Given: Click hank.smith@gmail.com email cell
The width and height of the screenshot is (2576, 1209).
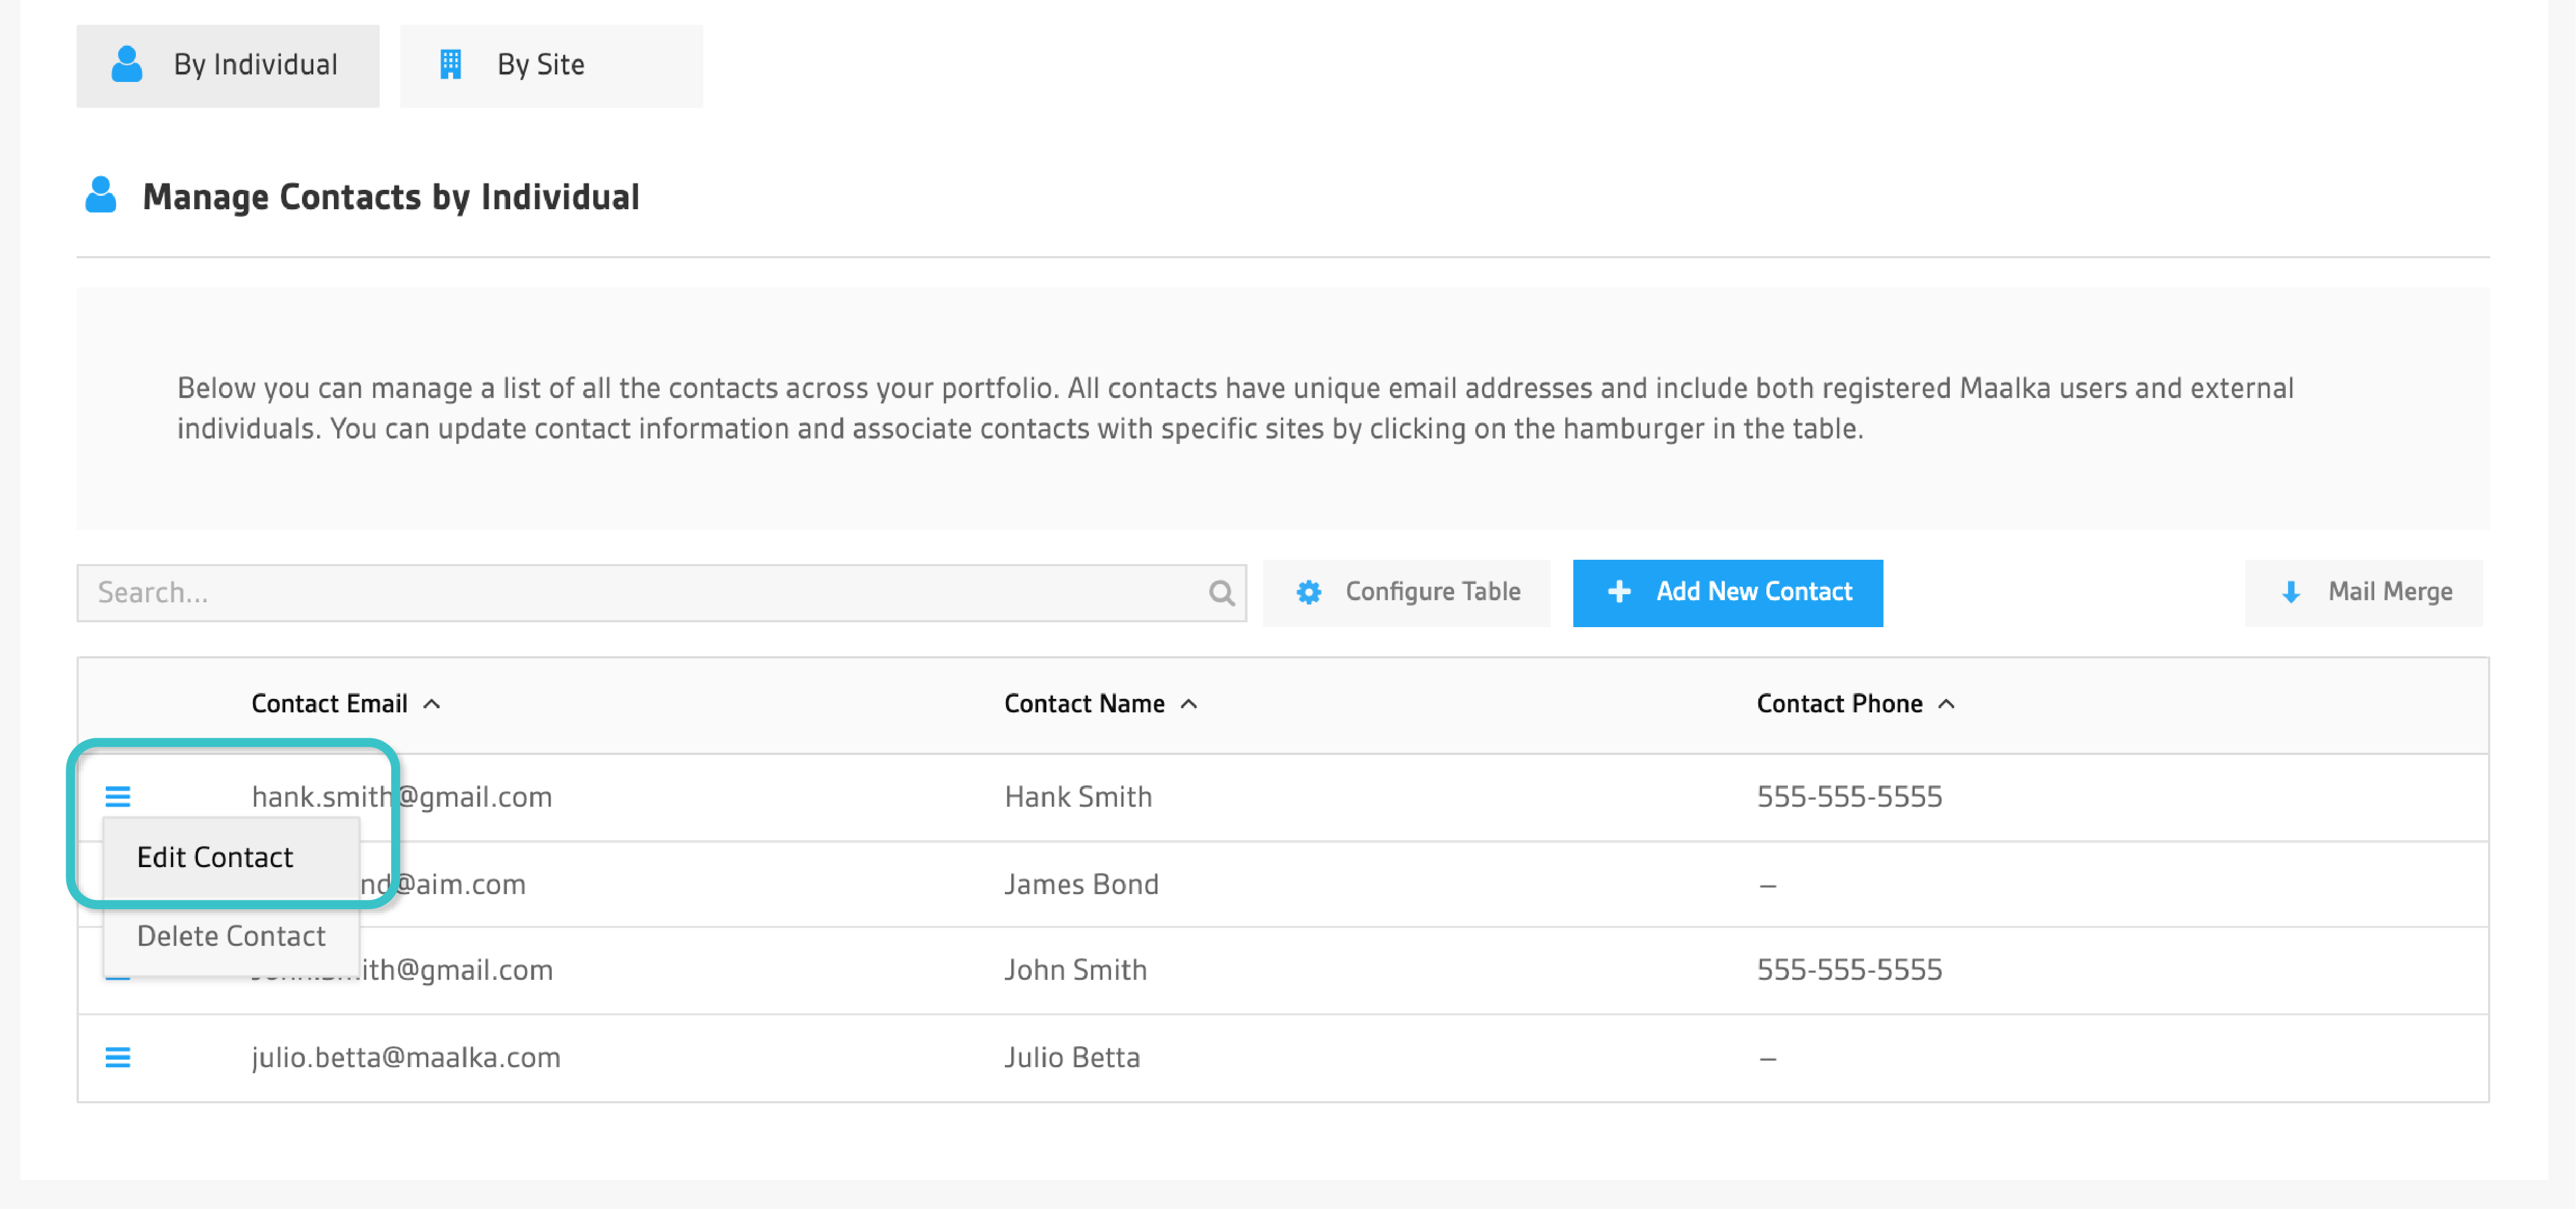Looking at the screenshot, I should (401, 797).
